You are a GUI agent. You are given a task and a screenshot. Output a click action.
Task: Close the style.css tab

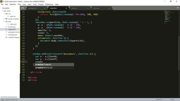88,8
